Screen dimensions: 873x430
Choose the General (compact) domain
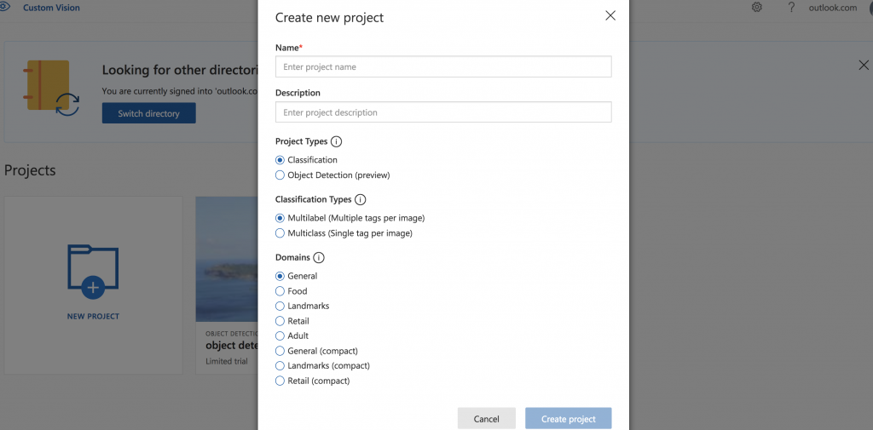coord(280,351)
